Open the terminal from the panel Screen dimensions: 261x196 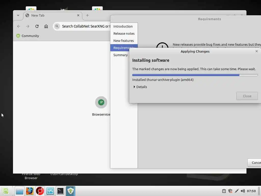click(x=60, y=191)
